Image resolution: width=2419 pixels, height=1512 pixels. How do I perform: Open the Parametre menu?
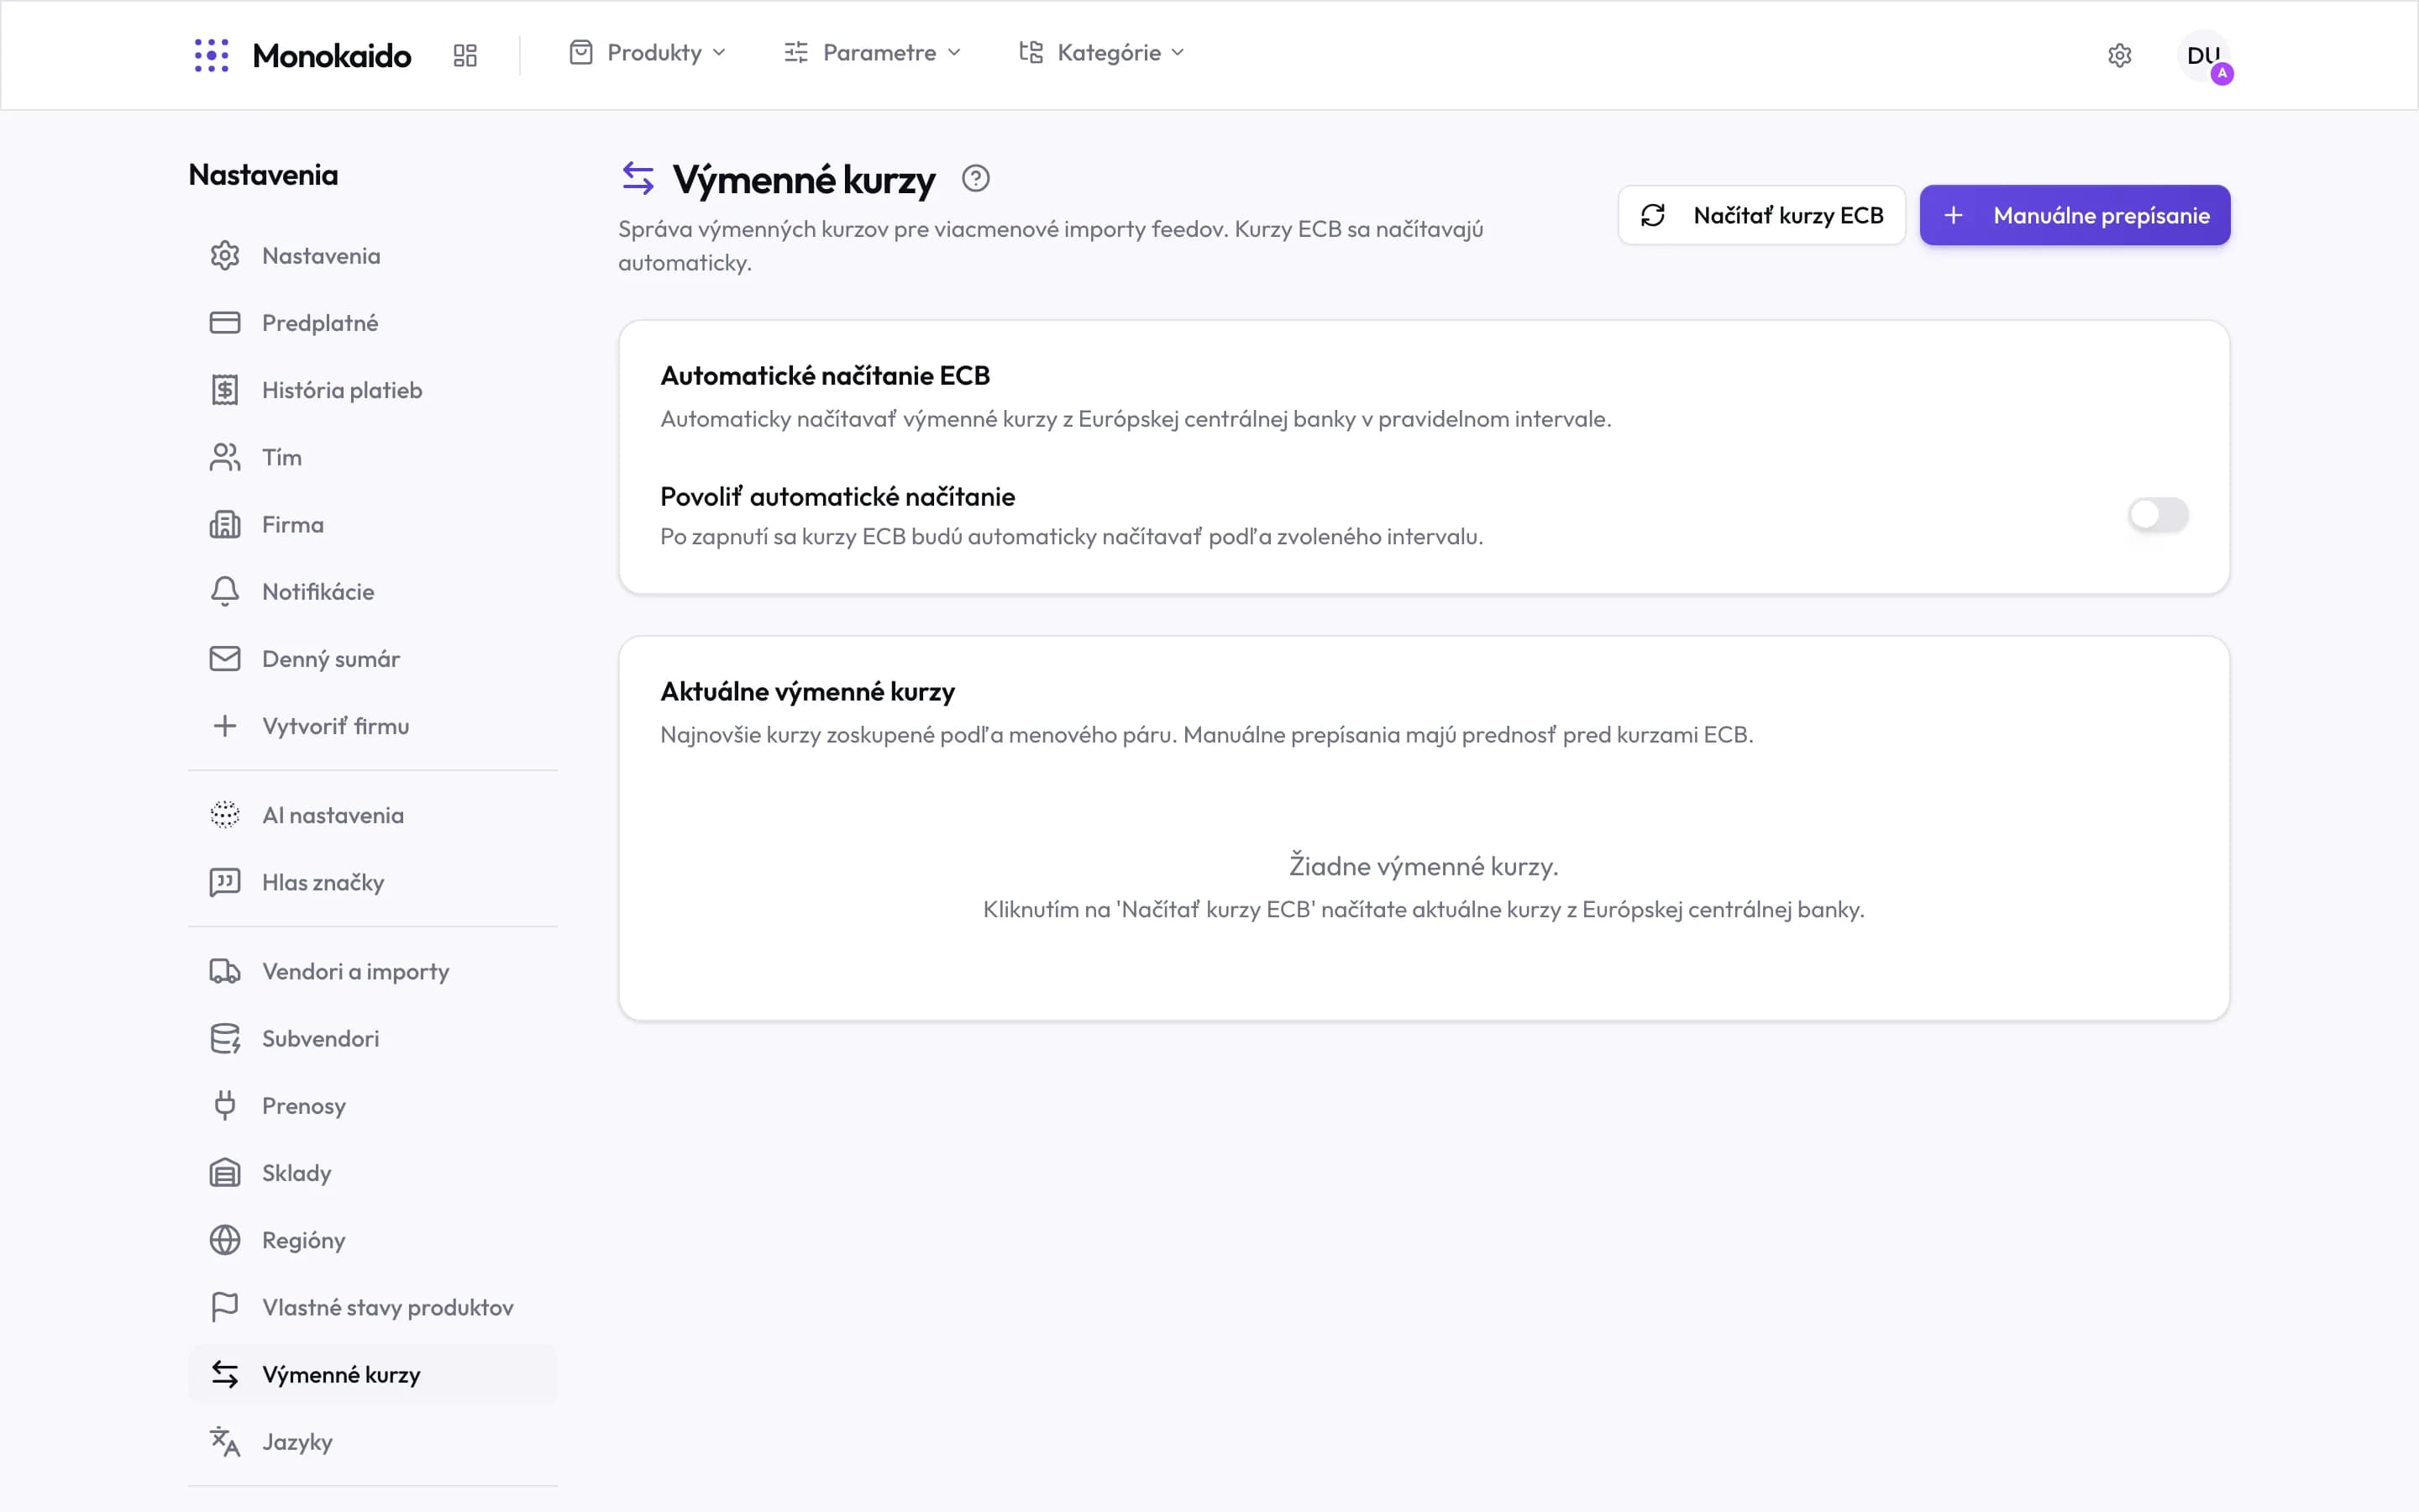coord(872,53)
